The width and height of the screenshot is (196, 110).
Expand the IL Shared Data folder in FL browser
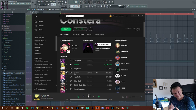click(x=8, y=57)
